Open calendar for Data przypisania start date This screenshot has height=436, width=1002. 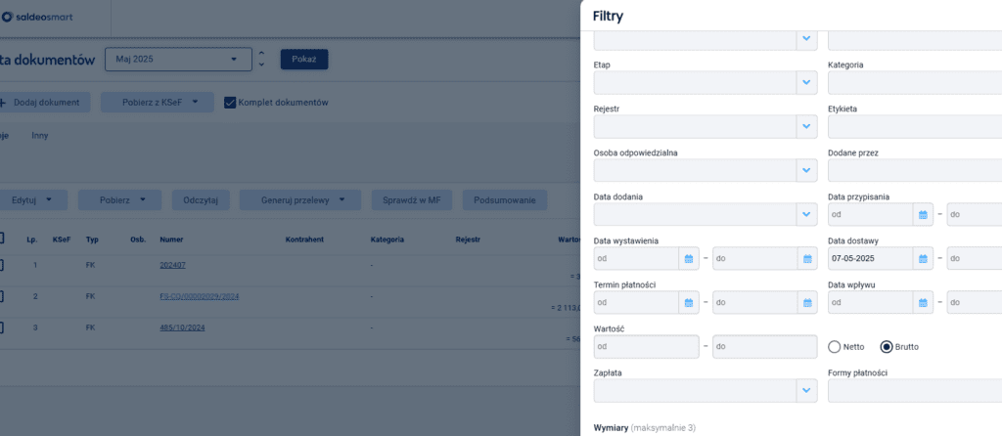pos(923,214)
